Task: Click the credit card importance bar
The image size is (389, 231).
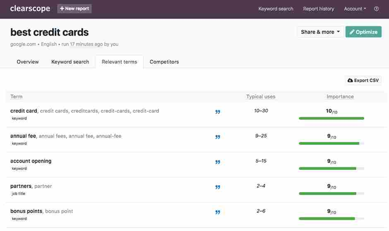Action: coord(331,118)
